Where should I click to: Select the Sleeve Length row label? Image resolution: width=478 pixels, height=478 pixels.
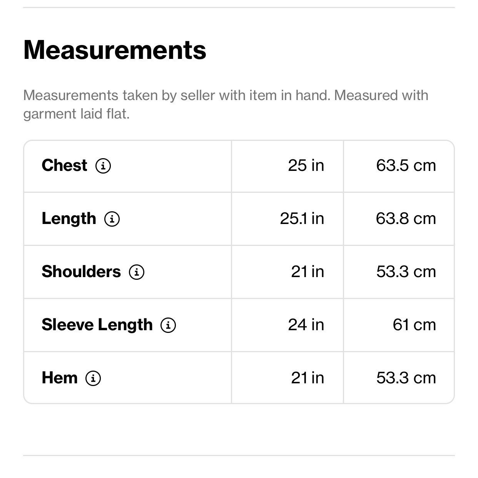[97, 325]
